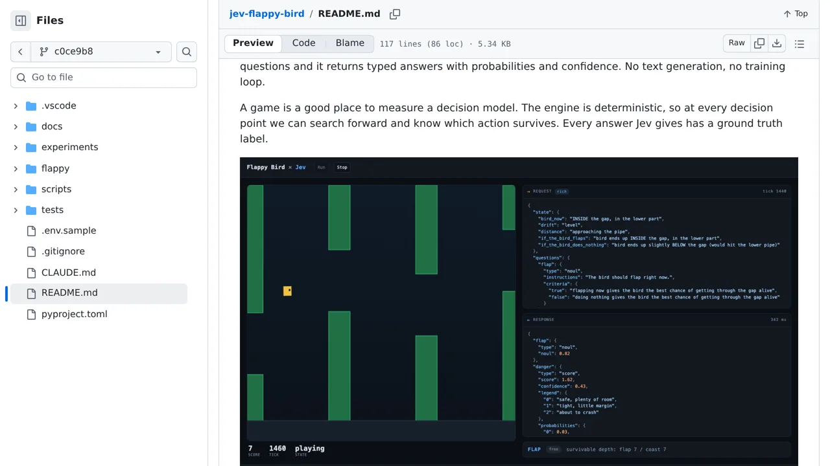Click the tests folder icon

point(31,210)
